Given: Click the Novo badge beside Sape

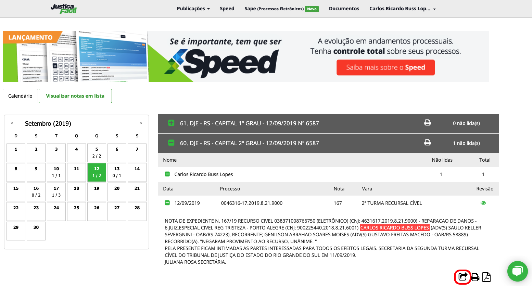Looking at the screenshot, I should pyautogui.click(x=312, y=9).
